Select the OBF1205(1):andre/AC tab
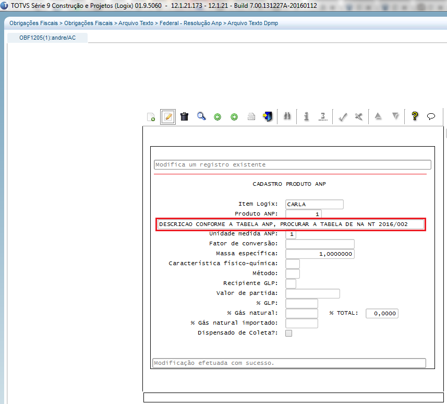 point(47,38)
